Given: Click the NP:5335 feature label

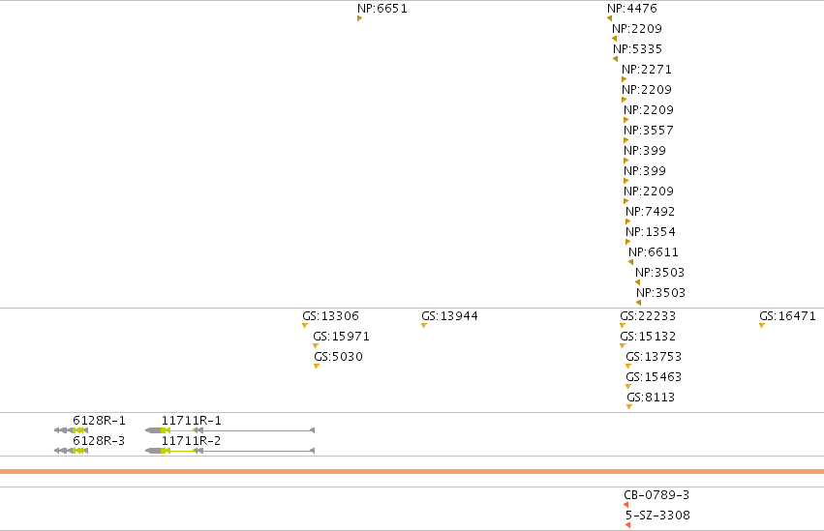Looking at the screenshot, I should point(637,48).
